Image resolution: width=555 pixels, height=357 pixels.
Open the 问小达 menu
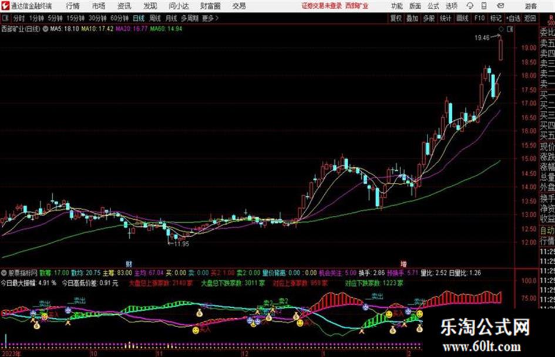[179, 6]
